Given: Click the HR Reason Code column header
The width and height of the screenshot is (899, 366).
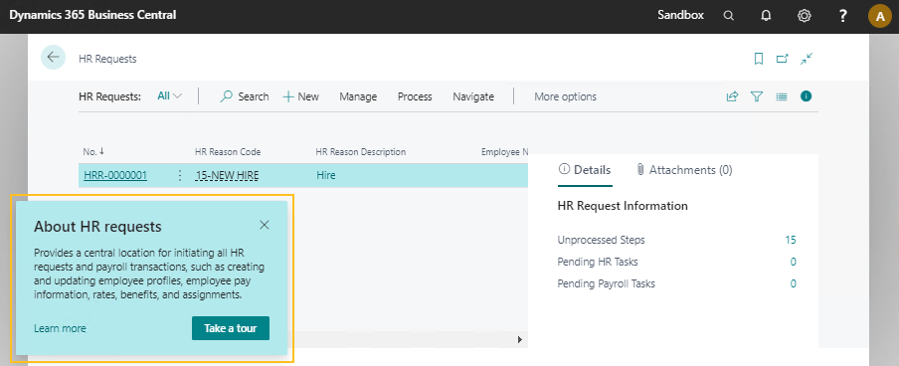Looking at the screenshot, I should pos(228,152).
